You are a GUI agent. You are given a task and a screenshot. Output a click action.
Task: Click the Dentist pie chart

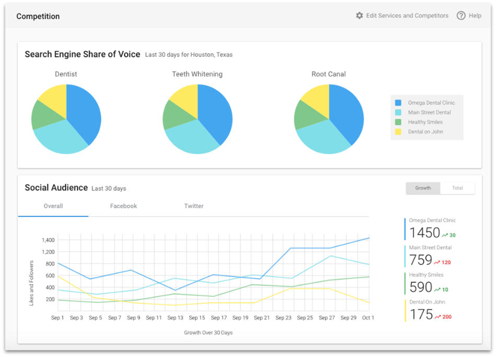66,119
